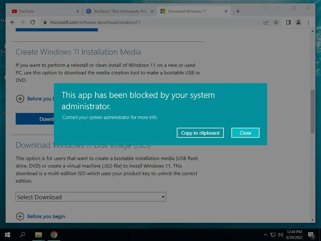Click Create Windows 11 Installation Media heading
The image size is (321, 241).
[x=78, y=52]
